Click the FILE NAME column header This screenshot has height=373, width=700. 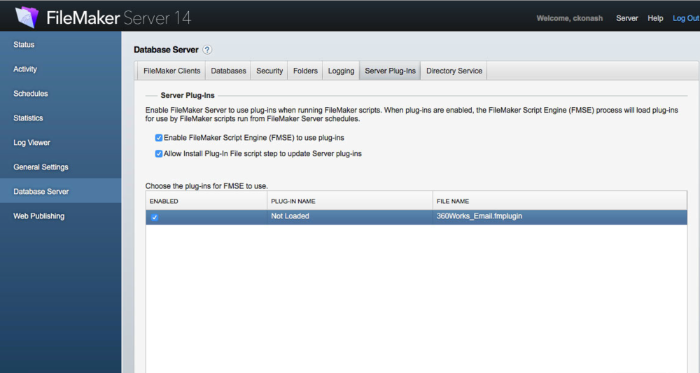click(x=560, y=202)
